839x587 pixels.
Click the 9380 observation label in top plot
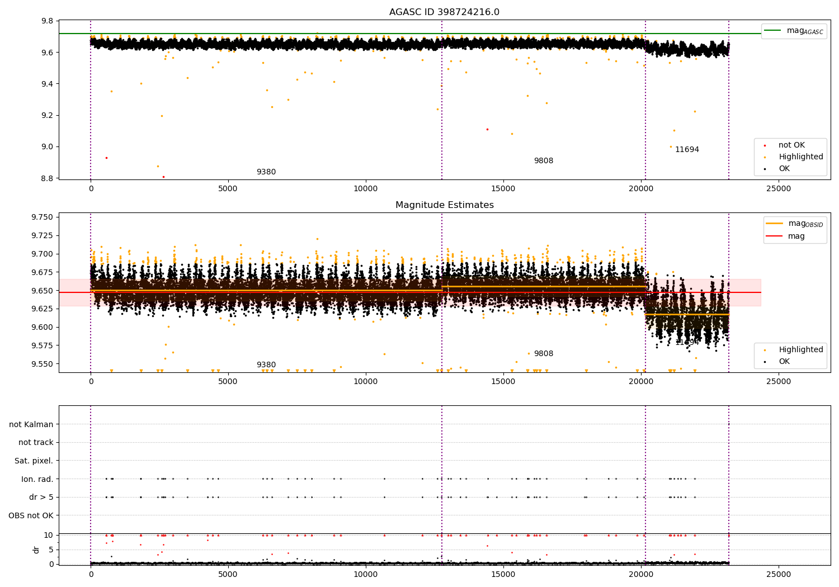coord(266,172)
